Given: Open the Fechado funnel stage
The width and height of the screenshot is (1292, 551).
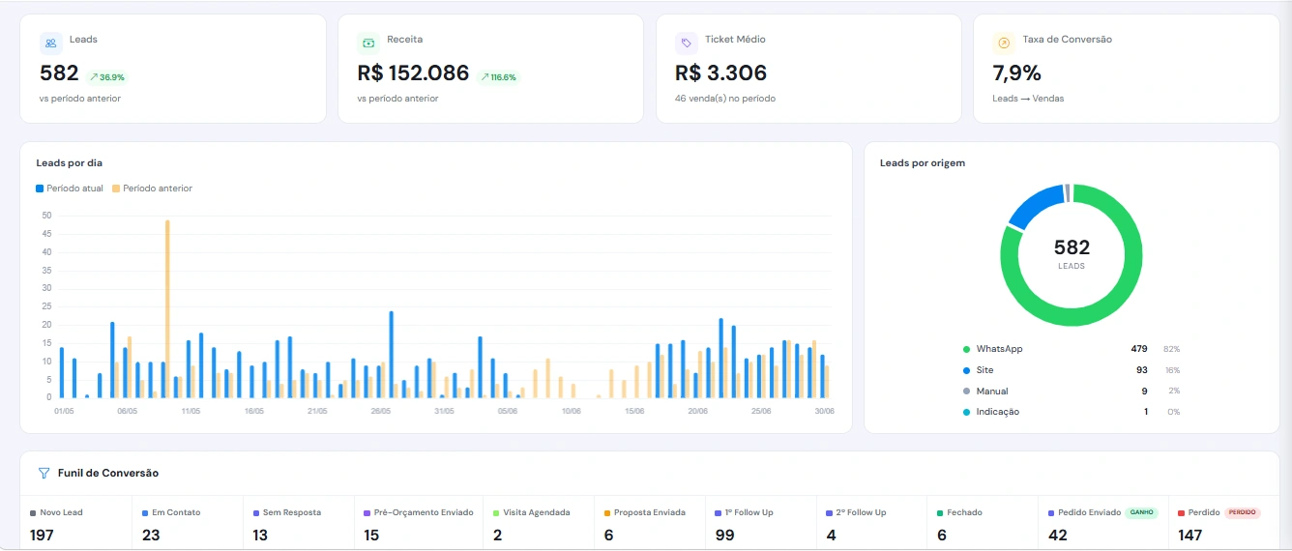Looking at the screenshot, I should pos(983,523).
